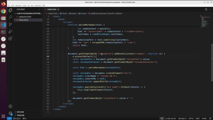This screenshot has height=120, width=213.
Task: Change CRLF end of line sequence
Action: (x=197, y=119)
